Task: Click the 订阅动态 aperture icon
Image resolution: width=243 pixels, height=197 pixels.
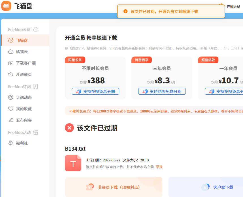Action: coord(11,98)
